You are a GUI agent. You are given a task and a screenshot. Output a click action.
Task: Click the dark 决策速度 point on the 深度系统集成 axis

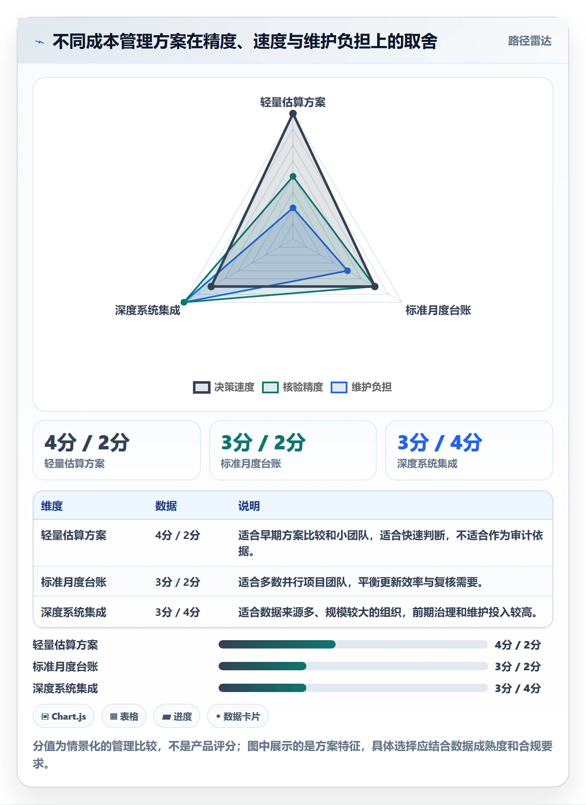211,287
